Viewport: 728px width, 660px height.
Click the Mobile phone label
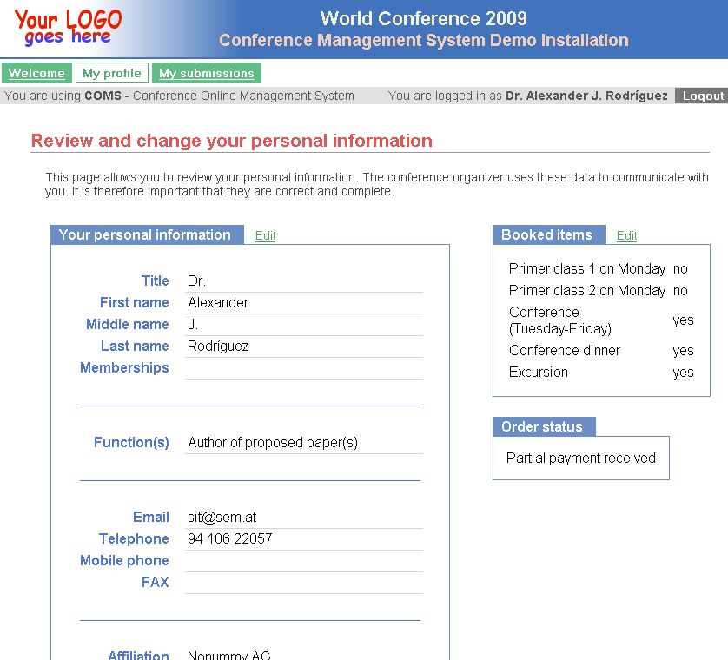[x=124, y=560]
